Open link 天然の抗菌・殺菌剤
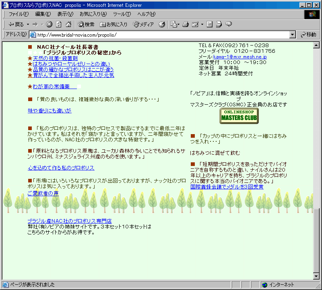The height and width of the screenshot is (290, 322). (x=55, y=58)
